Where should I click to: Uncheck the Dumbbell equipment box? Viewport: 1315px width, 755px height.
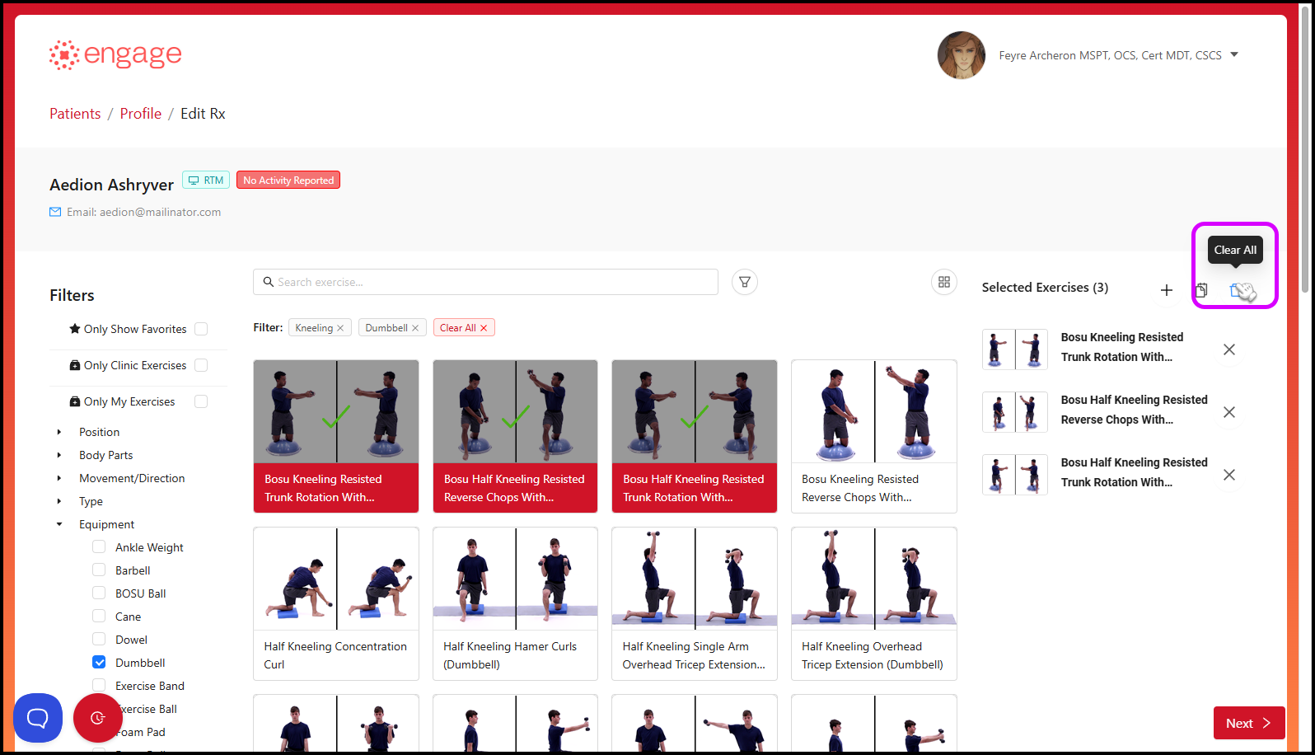99,662
